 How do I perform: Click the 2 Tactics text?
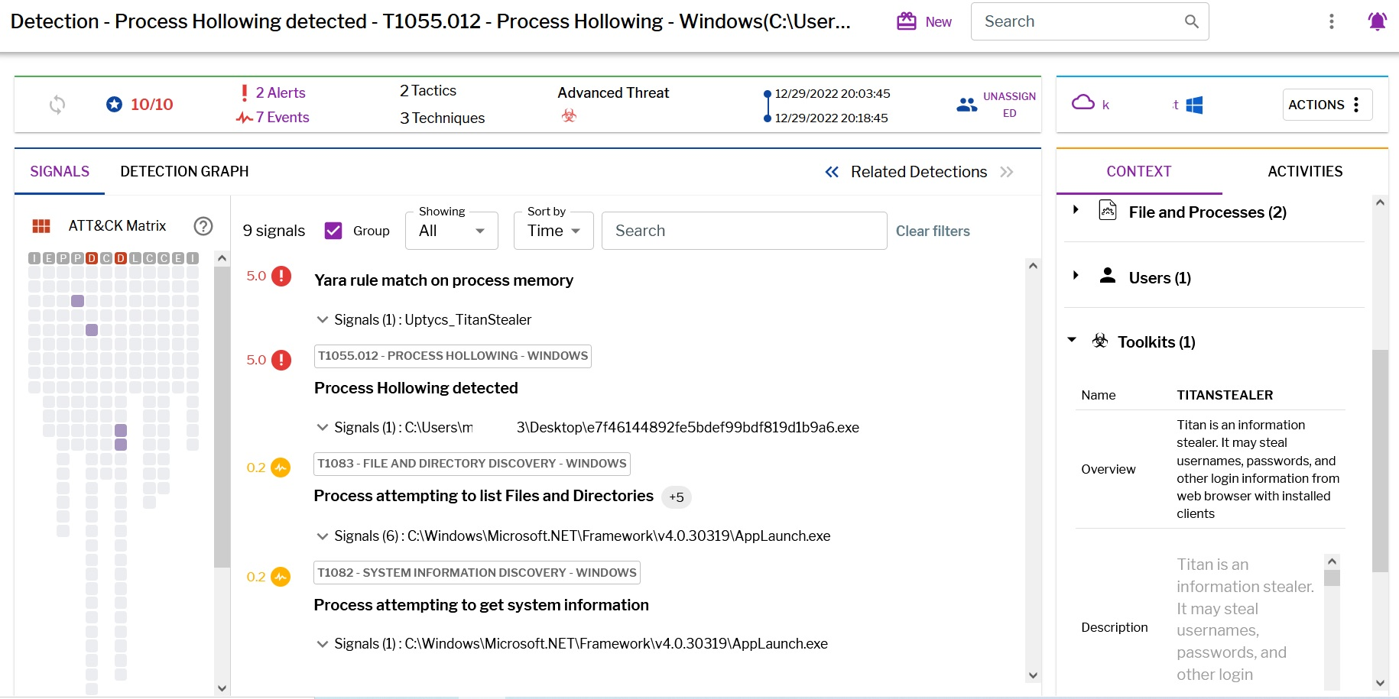(x=427, y=91)
